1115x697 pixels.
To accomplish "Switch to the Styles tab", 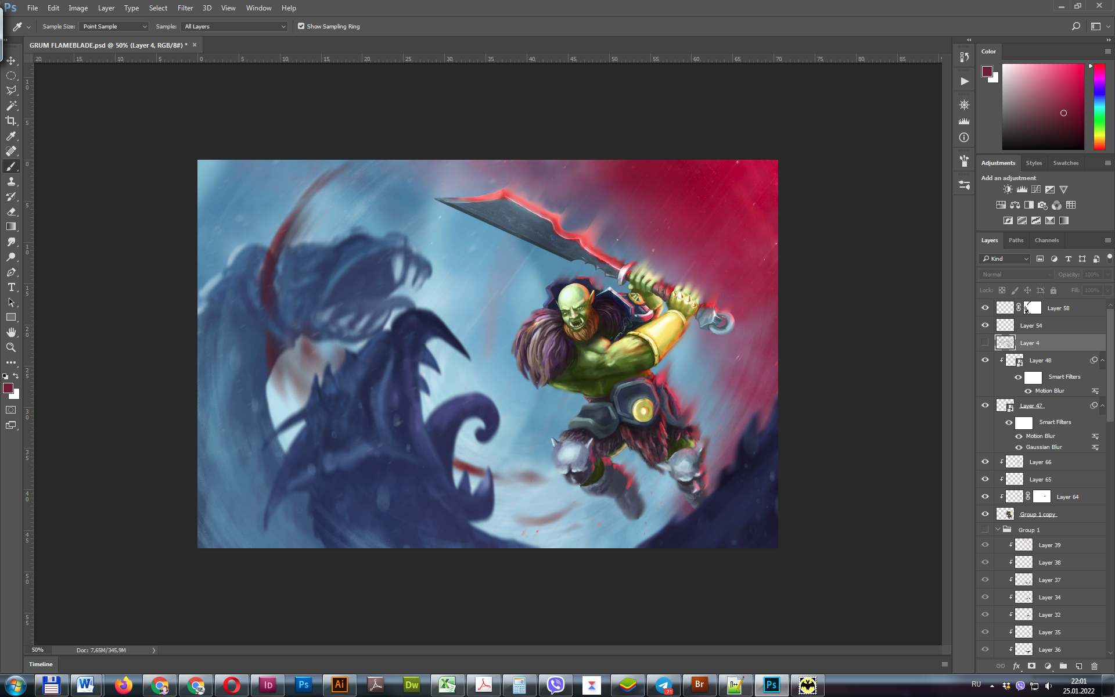I will pyautogui.click(x=1034, y=163).
